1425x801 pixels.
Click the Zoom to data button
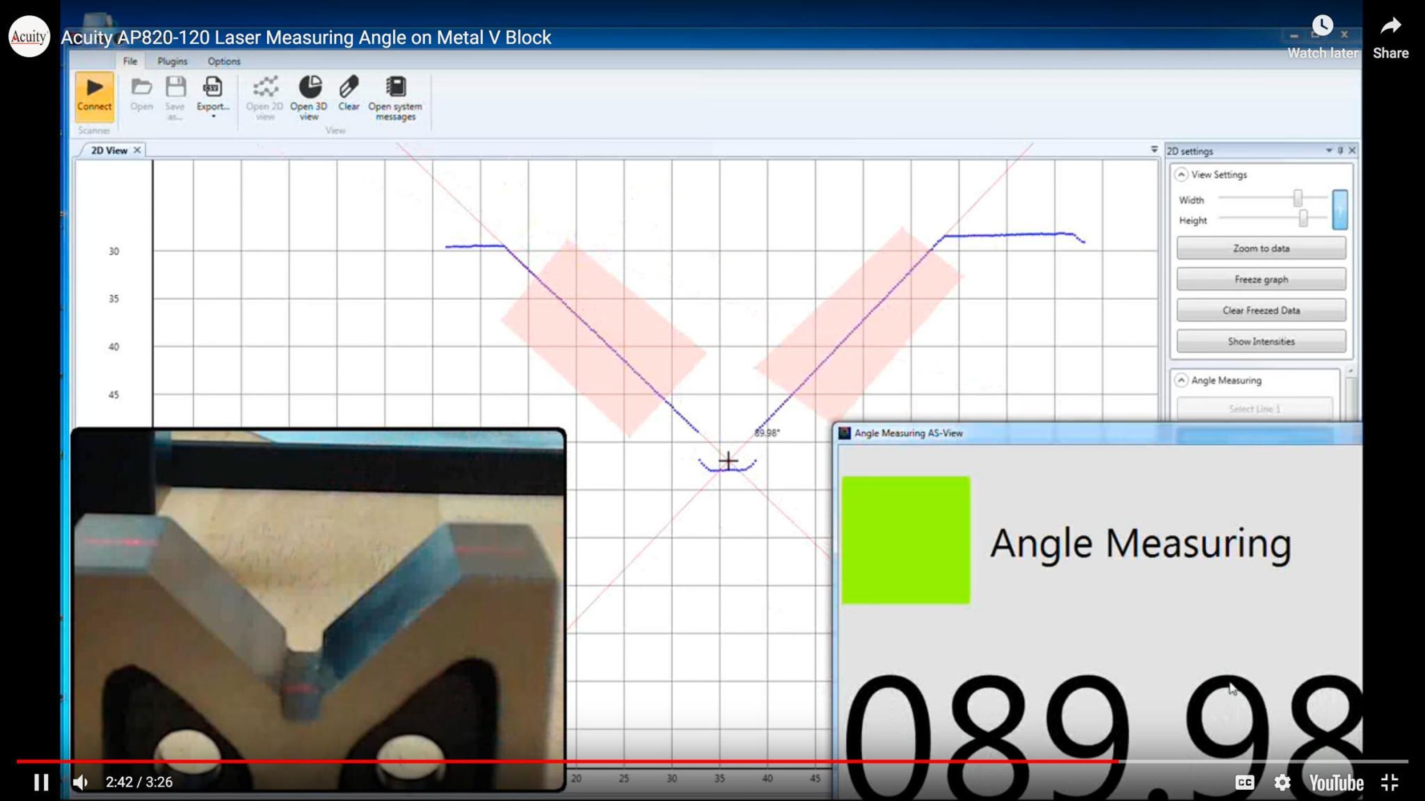pyautogui.click(x=1260, y=248)
